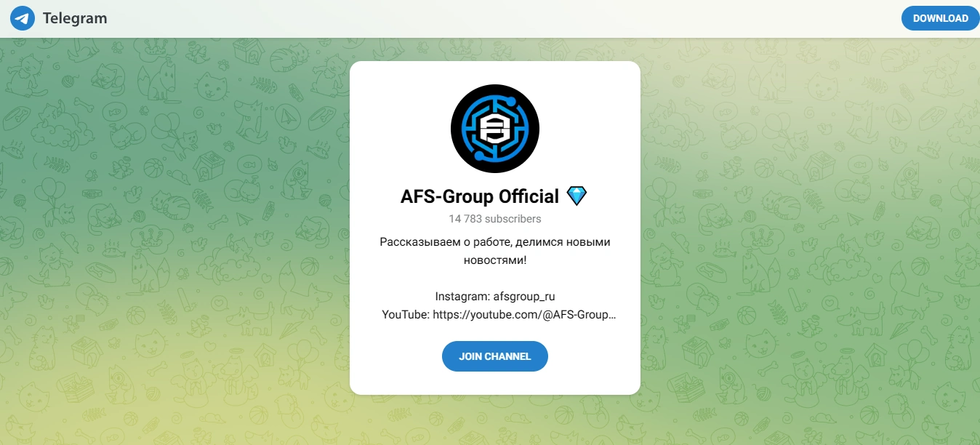This screenshot has height=445, width=980.
Task: Click the ellipsis ending the truncated YouTube URL
Action: (611, 316)
